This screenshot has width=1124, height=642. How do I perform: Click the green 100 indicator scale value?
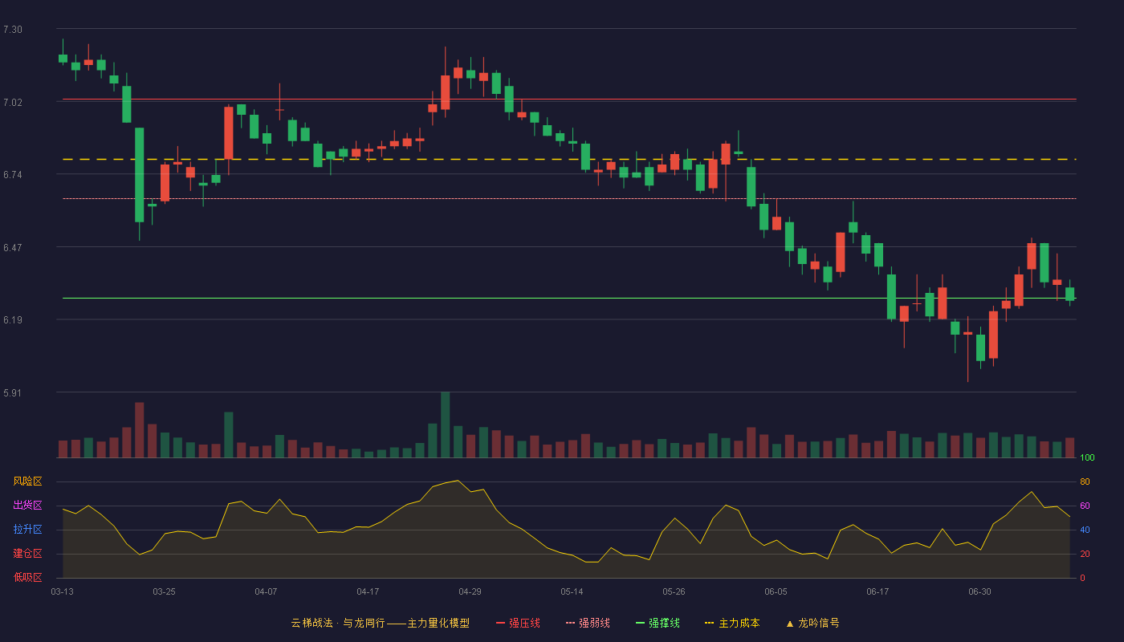[x=1088, y=458]
